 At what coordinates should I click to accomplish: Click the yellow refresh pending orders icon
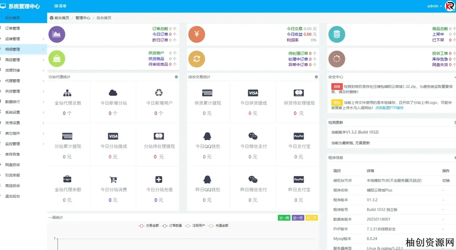[x=197, y=59]
